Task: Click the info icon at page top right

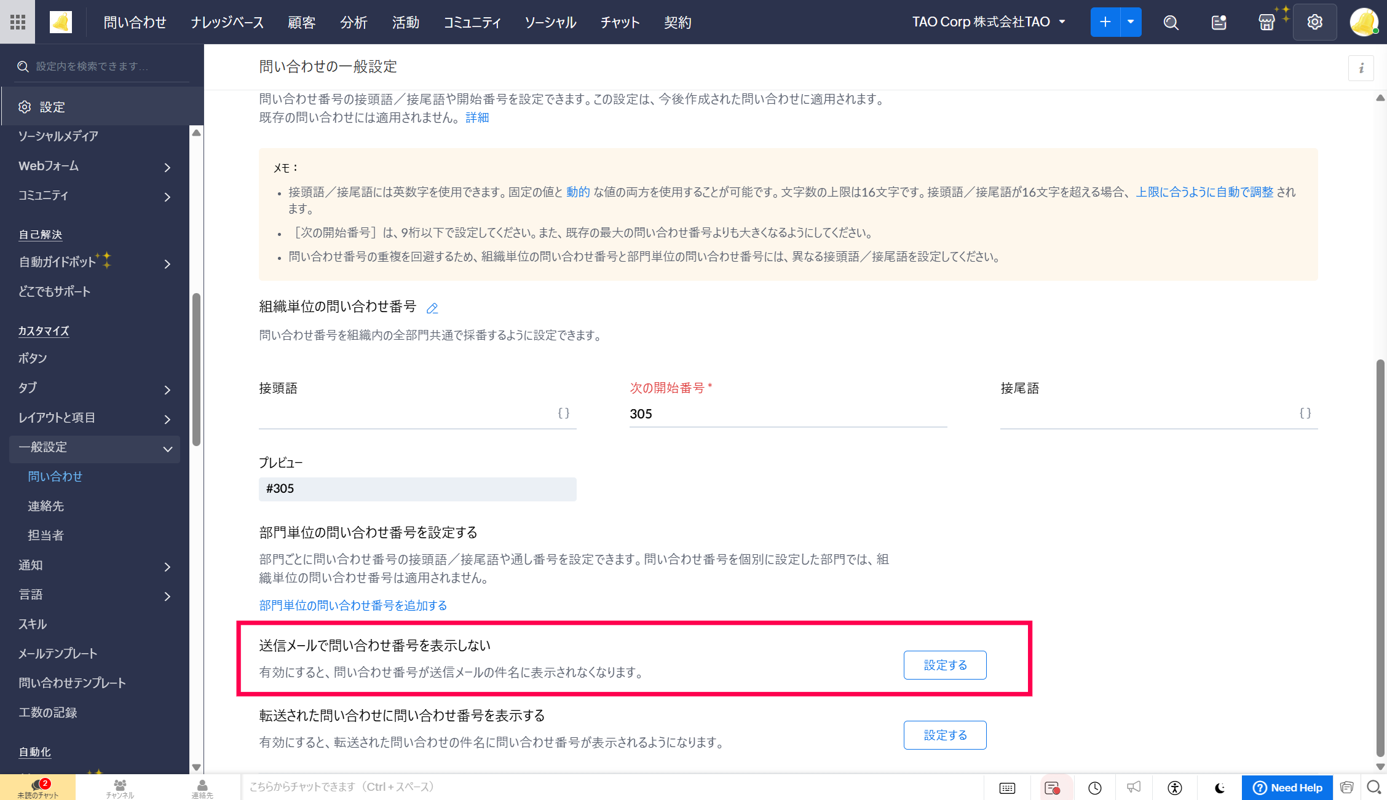Action: pos(1361,68)
